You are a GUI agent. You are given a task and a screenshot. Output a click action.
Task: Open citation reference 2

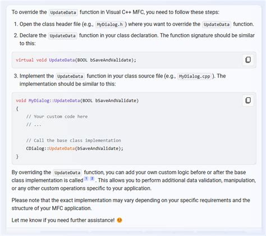pos(92,179)
